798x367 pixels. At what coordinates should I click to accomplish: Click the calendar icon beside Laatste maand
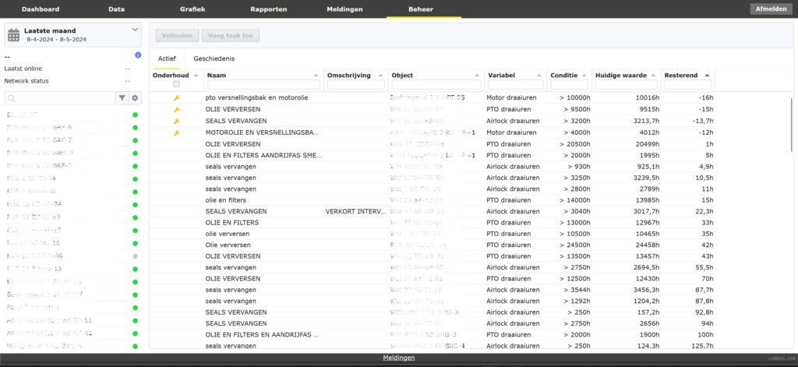(13, 34)
